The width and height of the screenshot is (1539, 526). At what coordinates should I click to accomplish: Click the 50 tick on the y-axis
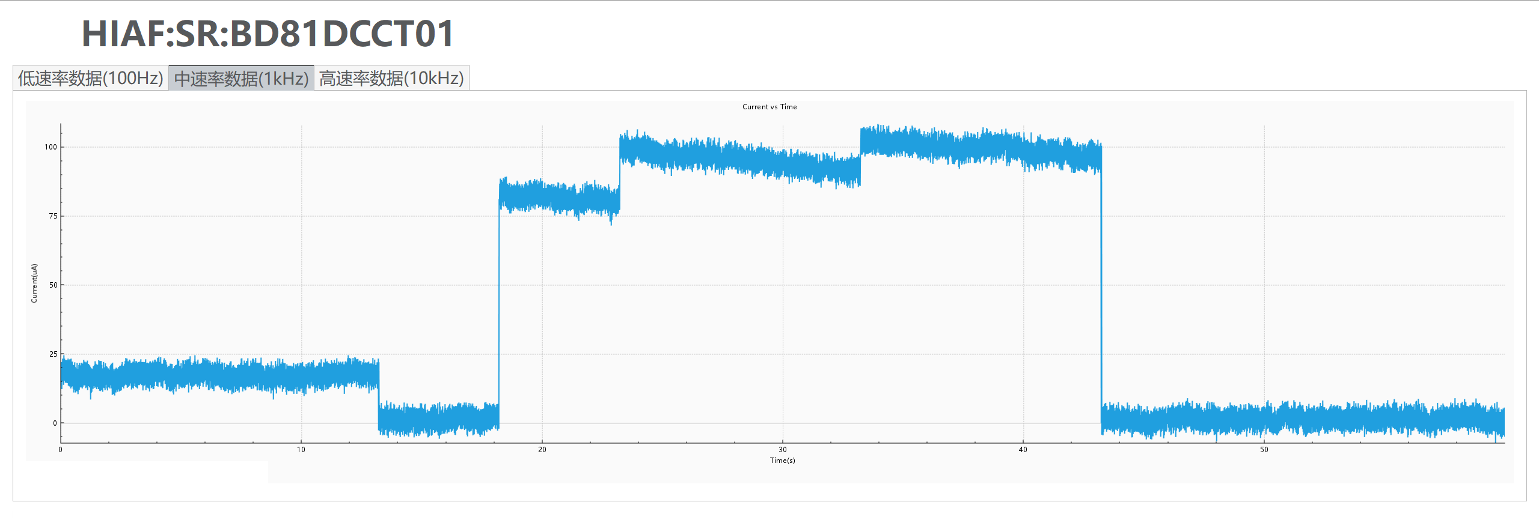[53, 285]
